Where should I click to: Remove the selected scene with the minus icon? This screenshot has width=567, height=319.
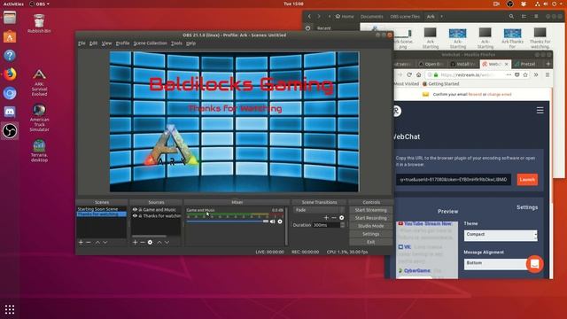coord(89,242)
